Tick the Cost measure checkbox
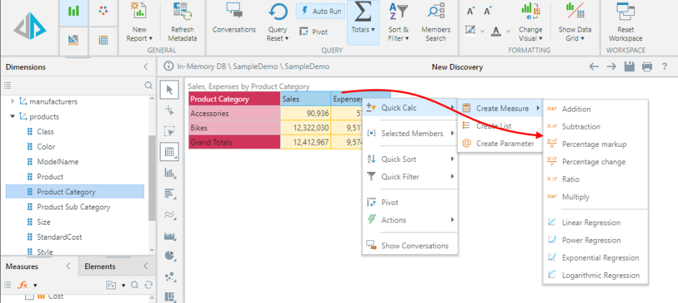 pos(29,297)
